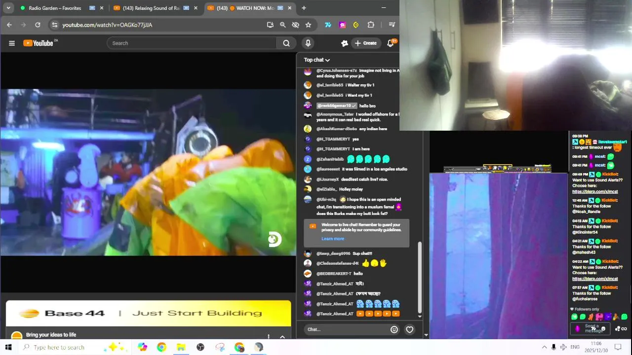Open the Extensions puzzle icon
Image resolution: width=632 pixels, height=355 pixels.
point(371,25)
